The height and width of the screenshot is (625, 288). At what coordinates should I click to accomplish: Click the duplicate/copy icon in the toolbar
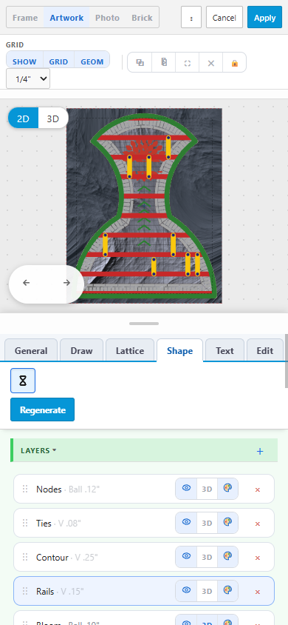point(140,63)
